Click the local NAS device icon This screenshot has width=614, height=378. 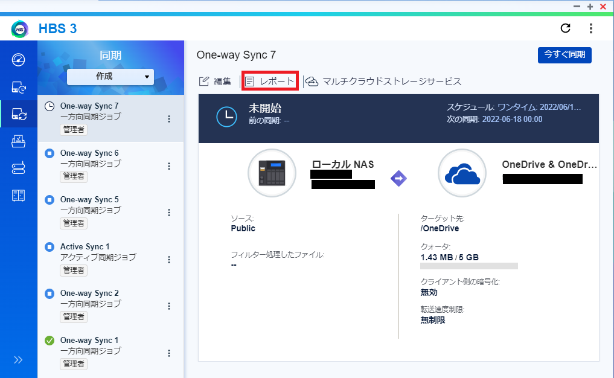(272, 173)
